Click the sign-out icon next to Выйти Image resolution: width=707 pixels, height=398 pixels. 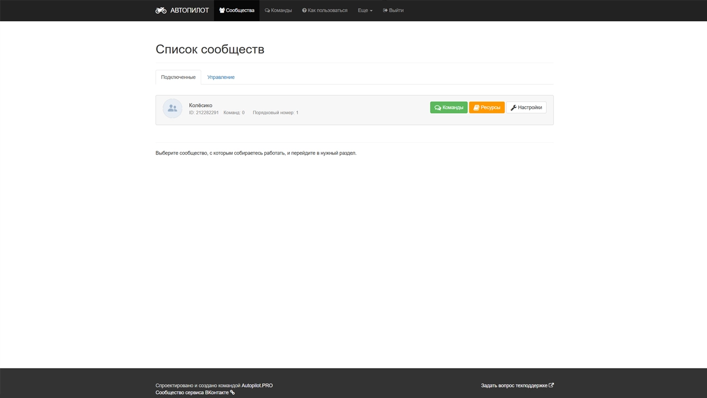pos(385,10)
